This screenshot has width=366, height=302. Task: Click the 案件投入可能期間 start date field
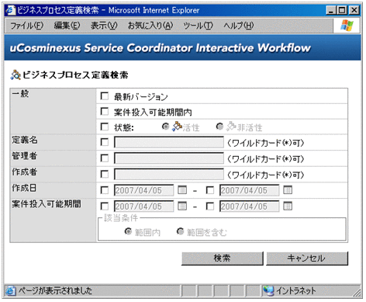pos(144,207)
